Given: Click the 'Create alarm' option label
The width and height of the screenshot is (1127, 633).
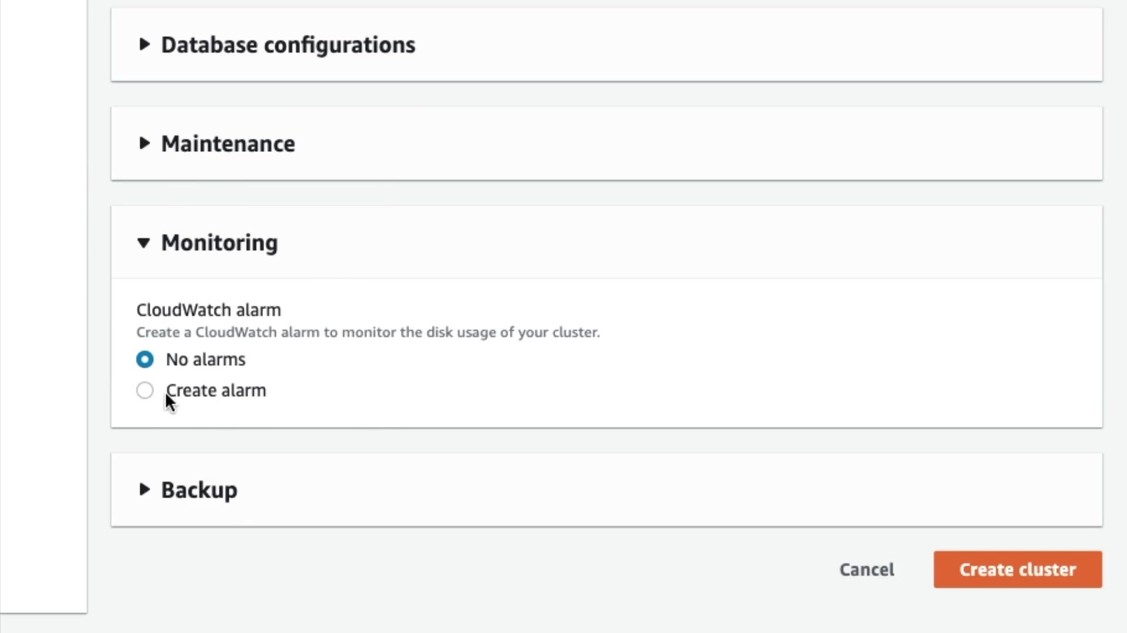Looking at the screenshot, I should pyautogui.click(x=216, y=390).
